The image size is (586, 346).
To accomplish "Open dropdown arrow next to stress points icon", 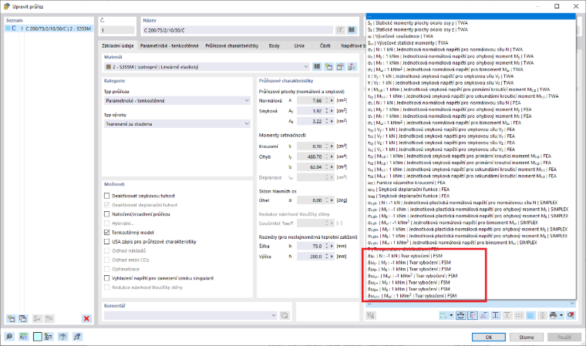I will pos(451,315).
